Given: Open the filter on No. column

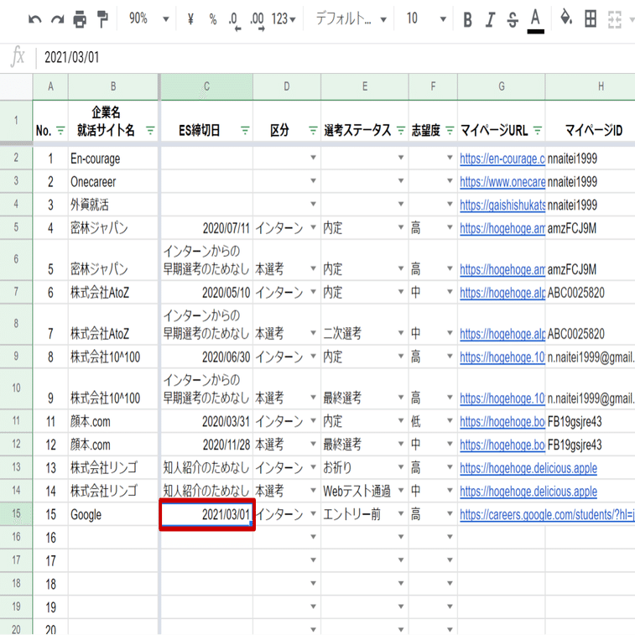Looking at the screenshot, I should click(60, 130).
